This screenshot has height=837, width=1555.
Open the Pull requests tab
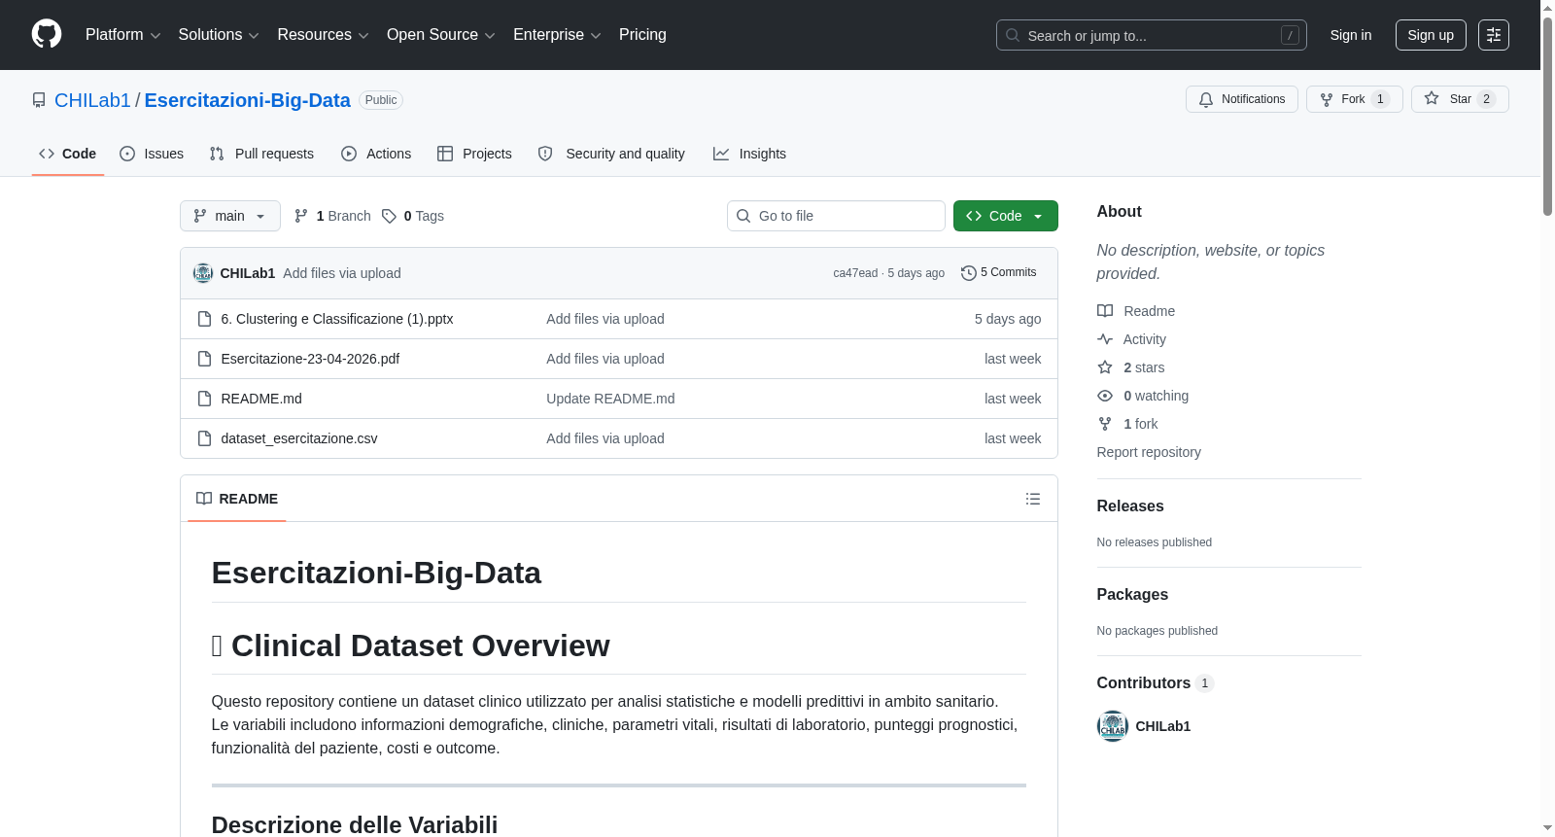tap(261, 154)
